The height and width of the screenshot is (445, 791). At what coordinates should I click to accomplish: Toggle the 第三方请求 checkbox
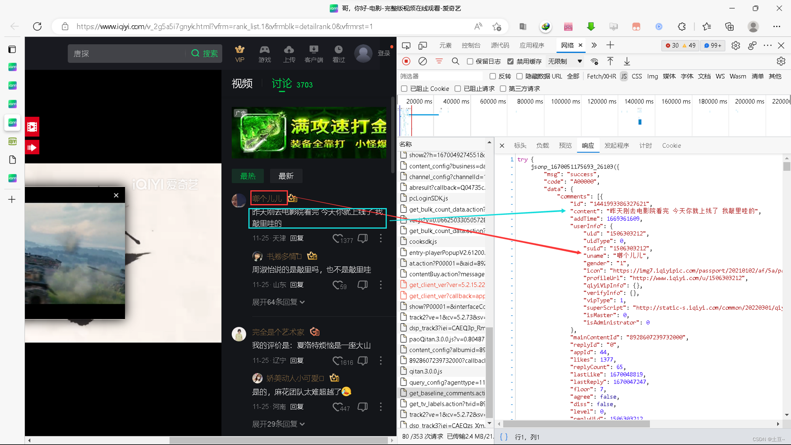503,89
